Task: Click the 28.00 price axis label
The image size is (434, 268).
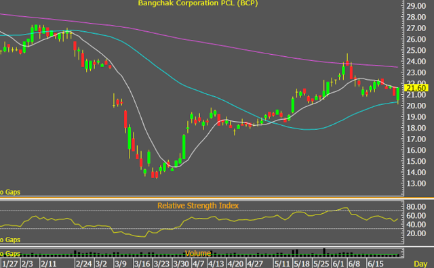Action: point(416,17)
